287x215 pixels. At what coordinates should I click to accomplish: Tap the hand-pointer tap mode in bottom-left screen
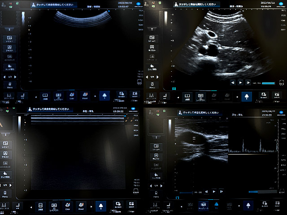tap(5, 175)
